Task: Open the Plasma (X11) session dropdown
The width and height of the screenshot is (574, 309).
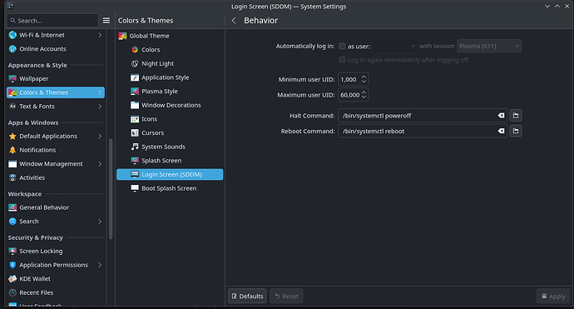Action: click(489, 46)
